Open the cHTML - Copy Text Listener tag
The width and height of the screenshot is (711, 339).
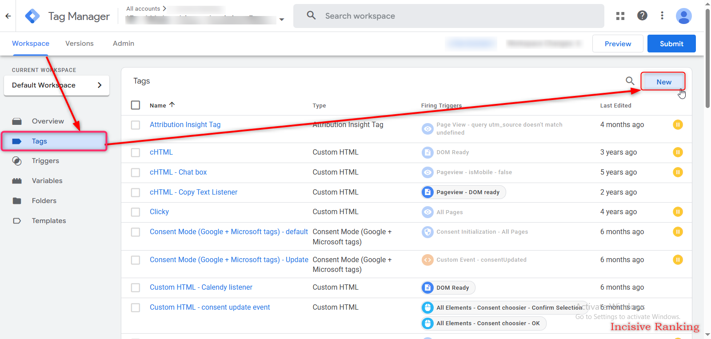(193, 192)
